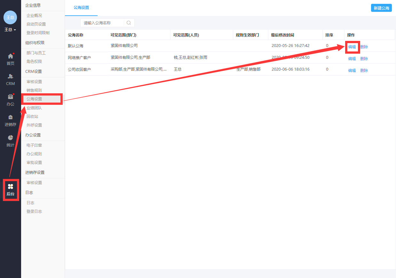Image resolution: width=396 pixels, height=278 pixels.
Task: Click the 进销存设置 section heading
Action: [x=35, y=172]
